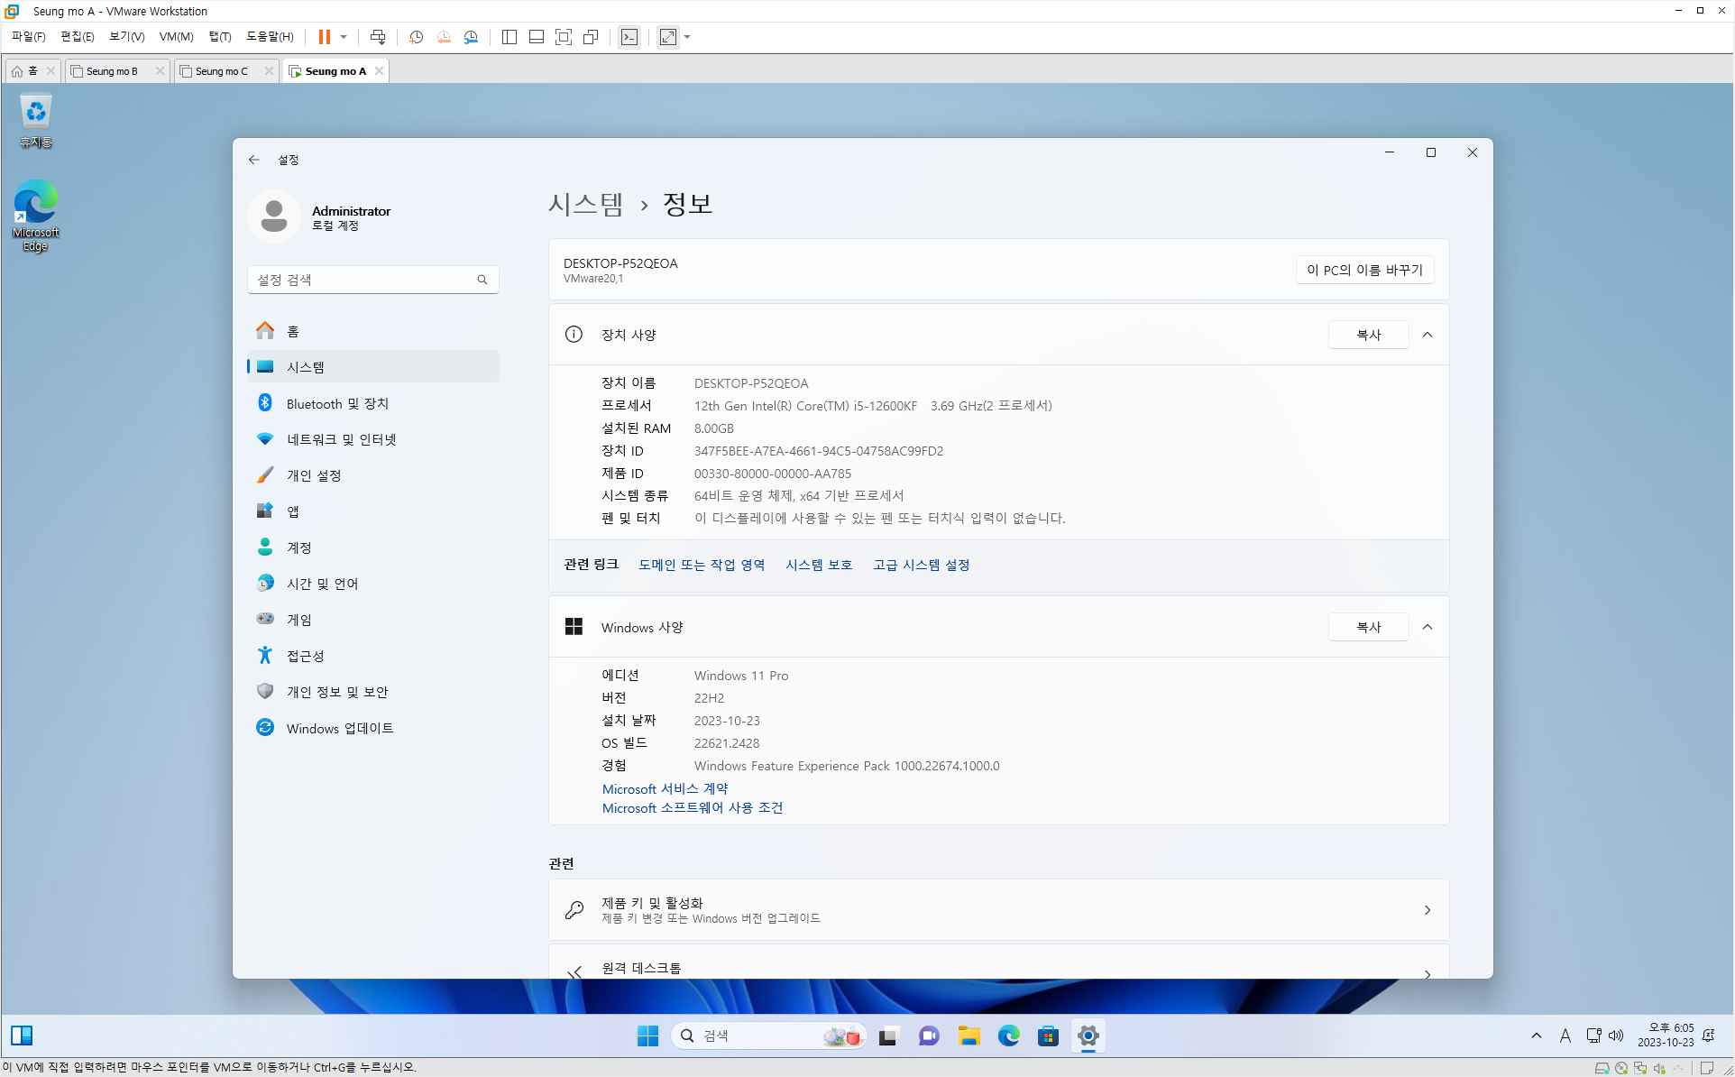Click the VMware pause VM button

pyautogui.click(x=324, y=37)
